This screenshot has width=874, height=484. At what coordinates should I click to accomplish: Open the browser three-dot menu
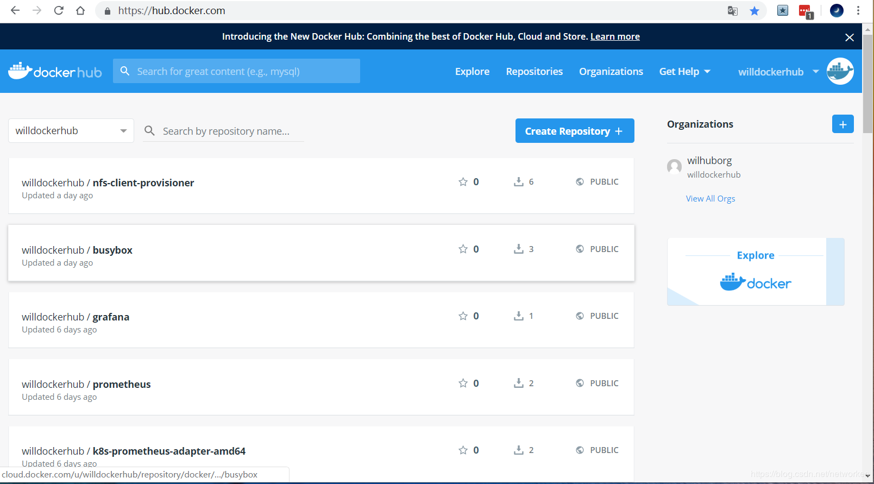pos(858,10)
